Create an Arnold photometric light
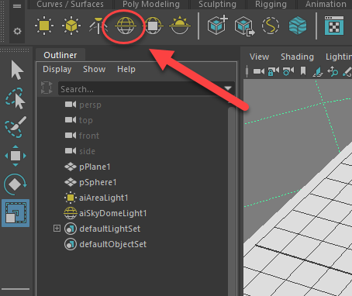This screenshot has width=352, height=296. click(x=98, y=26)
